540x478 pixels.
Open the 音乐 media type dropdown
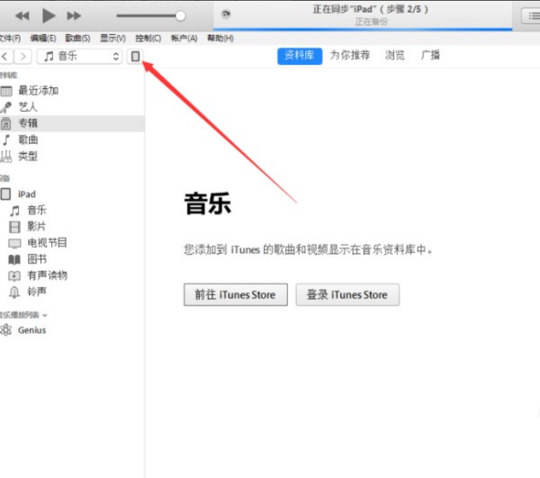[79, 56]
